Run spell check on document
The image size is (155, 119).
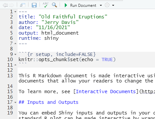click(46, 5)
